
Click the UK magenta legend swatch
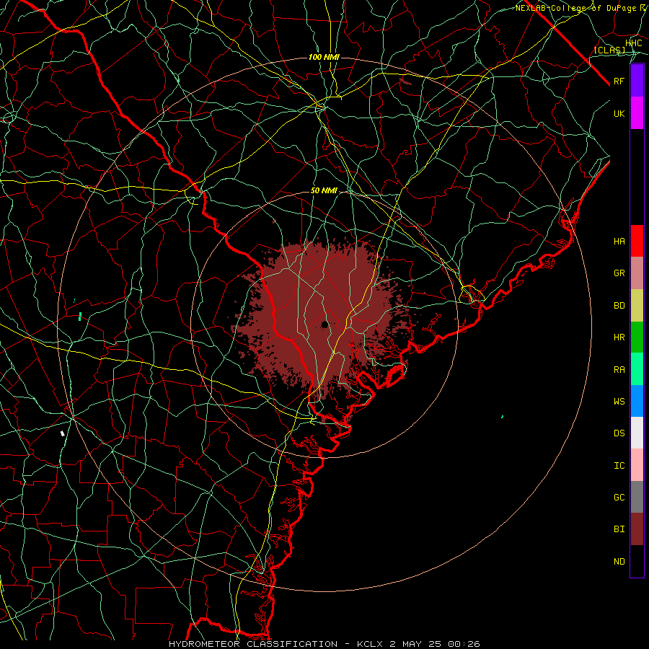(x=637, y=113)
